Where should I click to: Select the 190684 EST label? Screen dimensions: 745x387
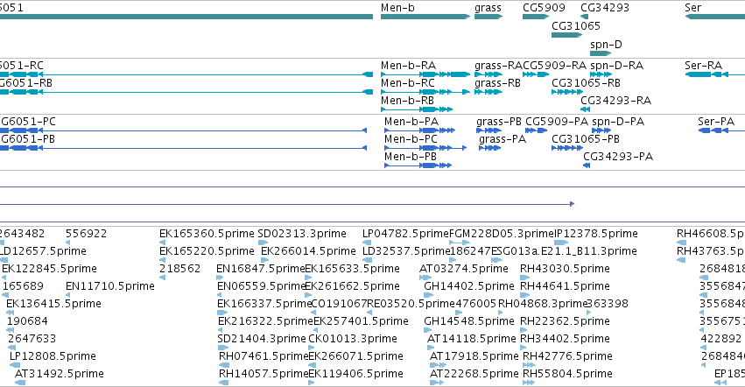click(x=27, y=321)
